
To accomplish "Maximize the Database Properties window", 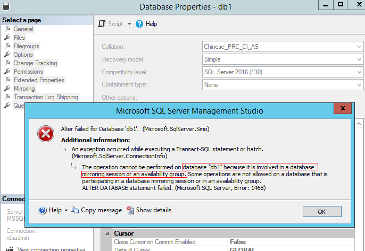I will (341, 5).
